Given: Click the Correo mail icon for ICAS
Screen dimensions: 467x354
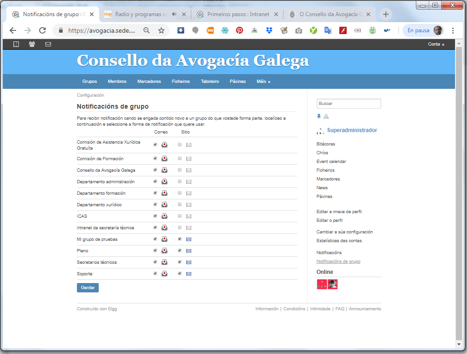Looking at the screenshot, I should 164,216.
